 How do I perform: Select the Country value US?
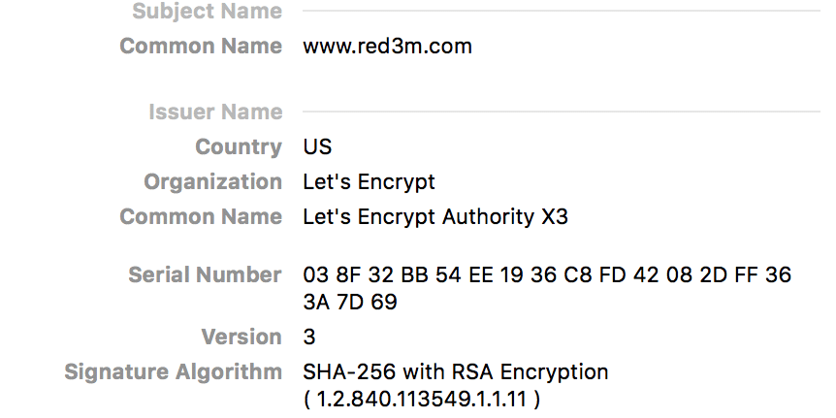317,146
